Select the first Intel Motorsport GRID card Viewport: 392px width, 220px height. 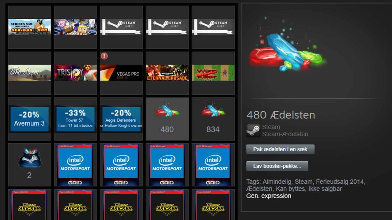(x=75, y=165)
